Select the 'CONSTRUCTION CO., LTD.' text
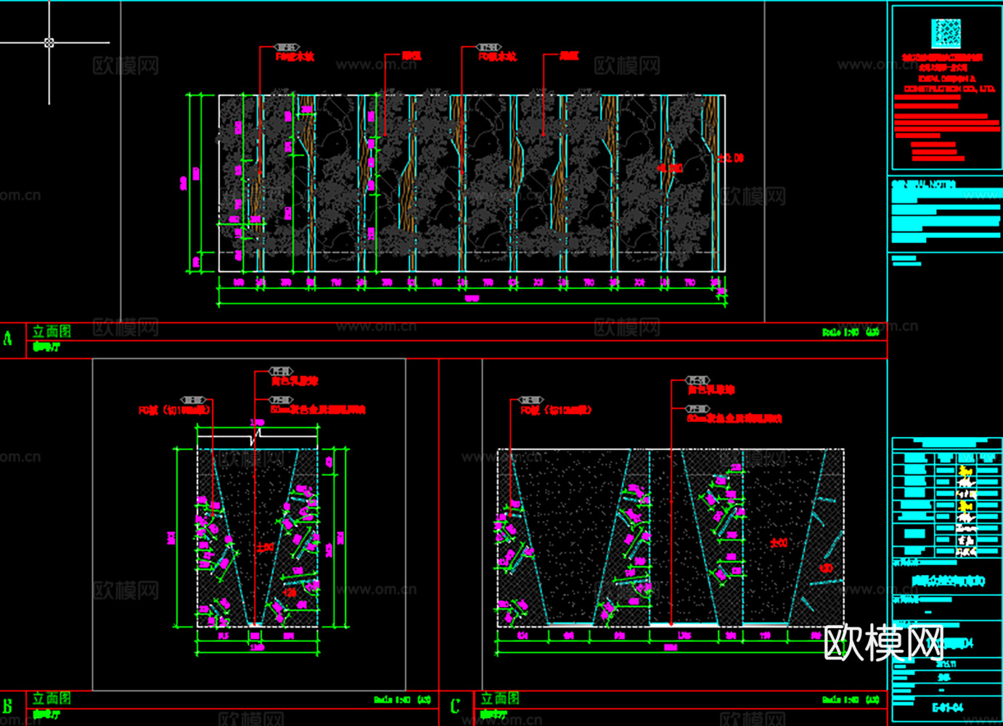 tap(949, 89)
